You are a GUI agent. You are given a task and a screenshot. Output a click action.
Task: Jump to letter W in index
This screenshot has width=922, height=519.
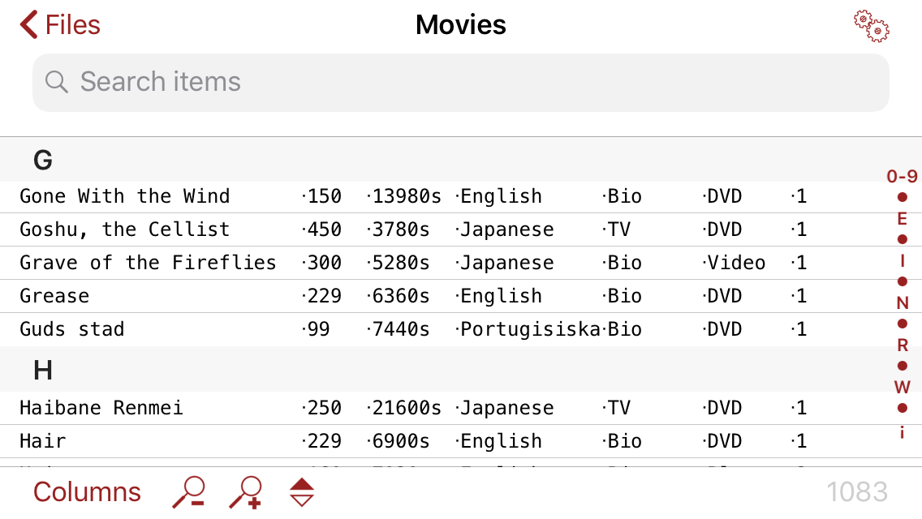pos(902,387)
